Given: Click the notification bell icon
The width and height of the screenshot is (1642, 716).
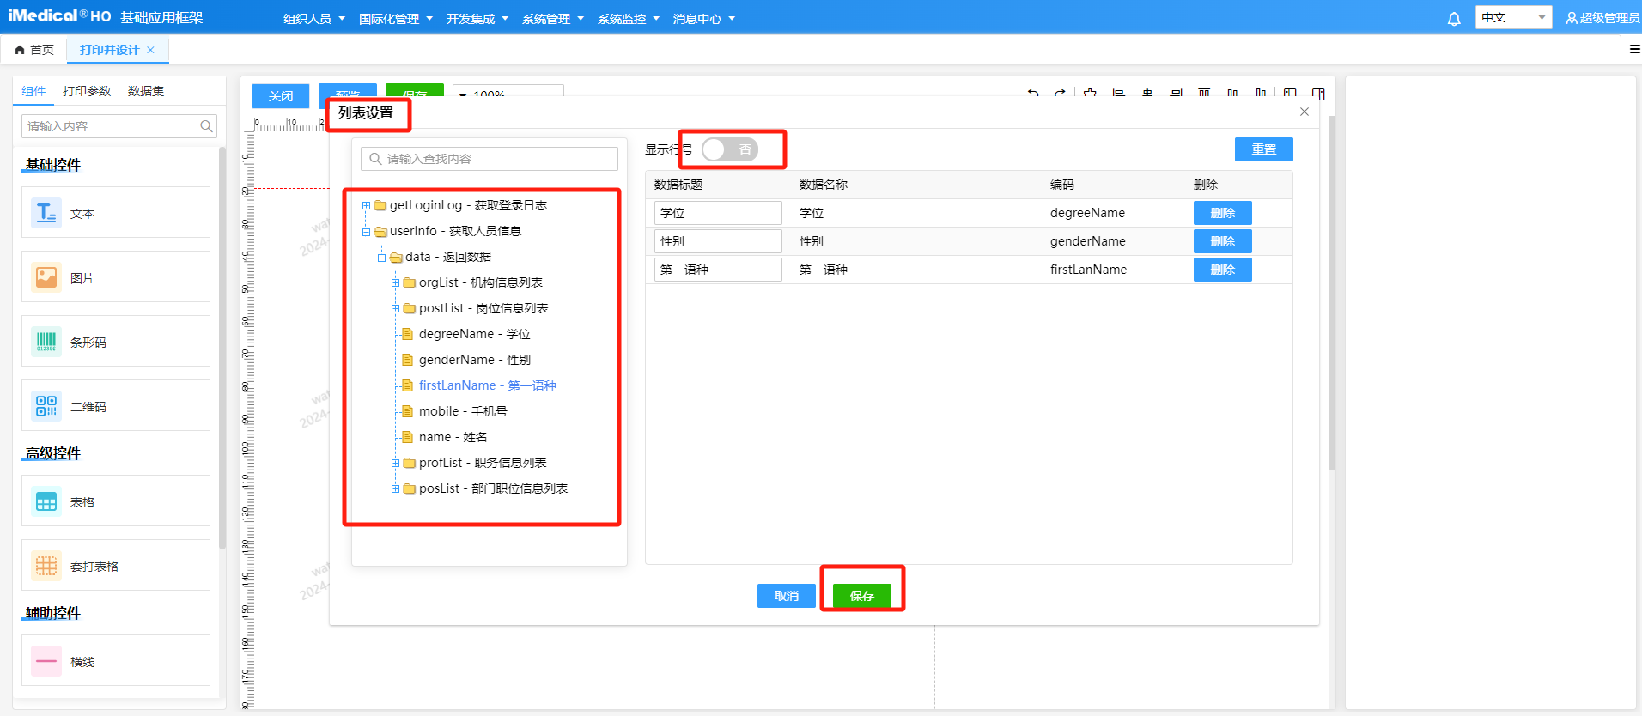Looking at the screenshot, I should coord(1453,19).
